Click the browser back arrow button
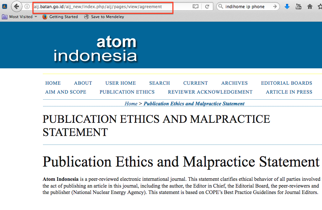This screenshot has width=322, height=210. tap(16, 6)
